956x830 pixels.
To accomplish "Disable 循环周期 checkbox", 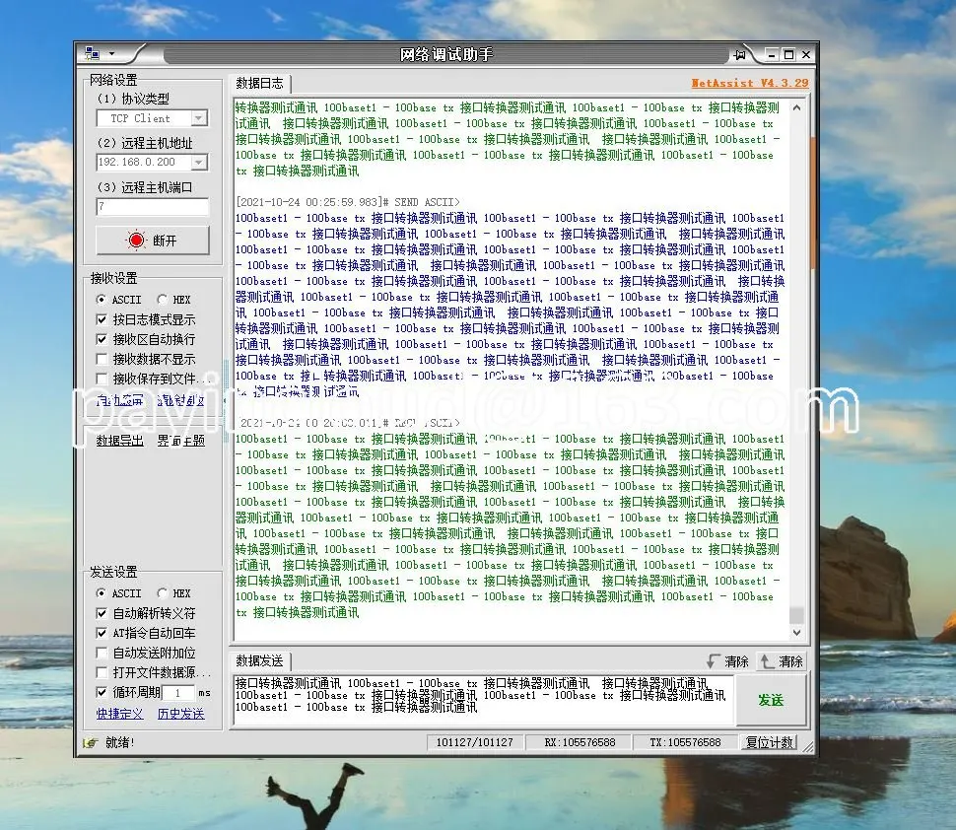I will (x=102, y=692).
